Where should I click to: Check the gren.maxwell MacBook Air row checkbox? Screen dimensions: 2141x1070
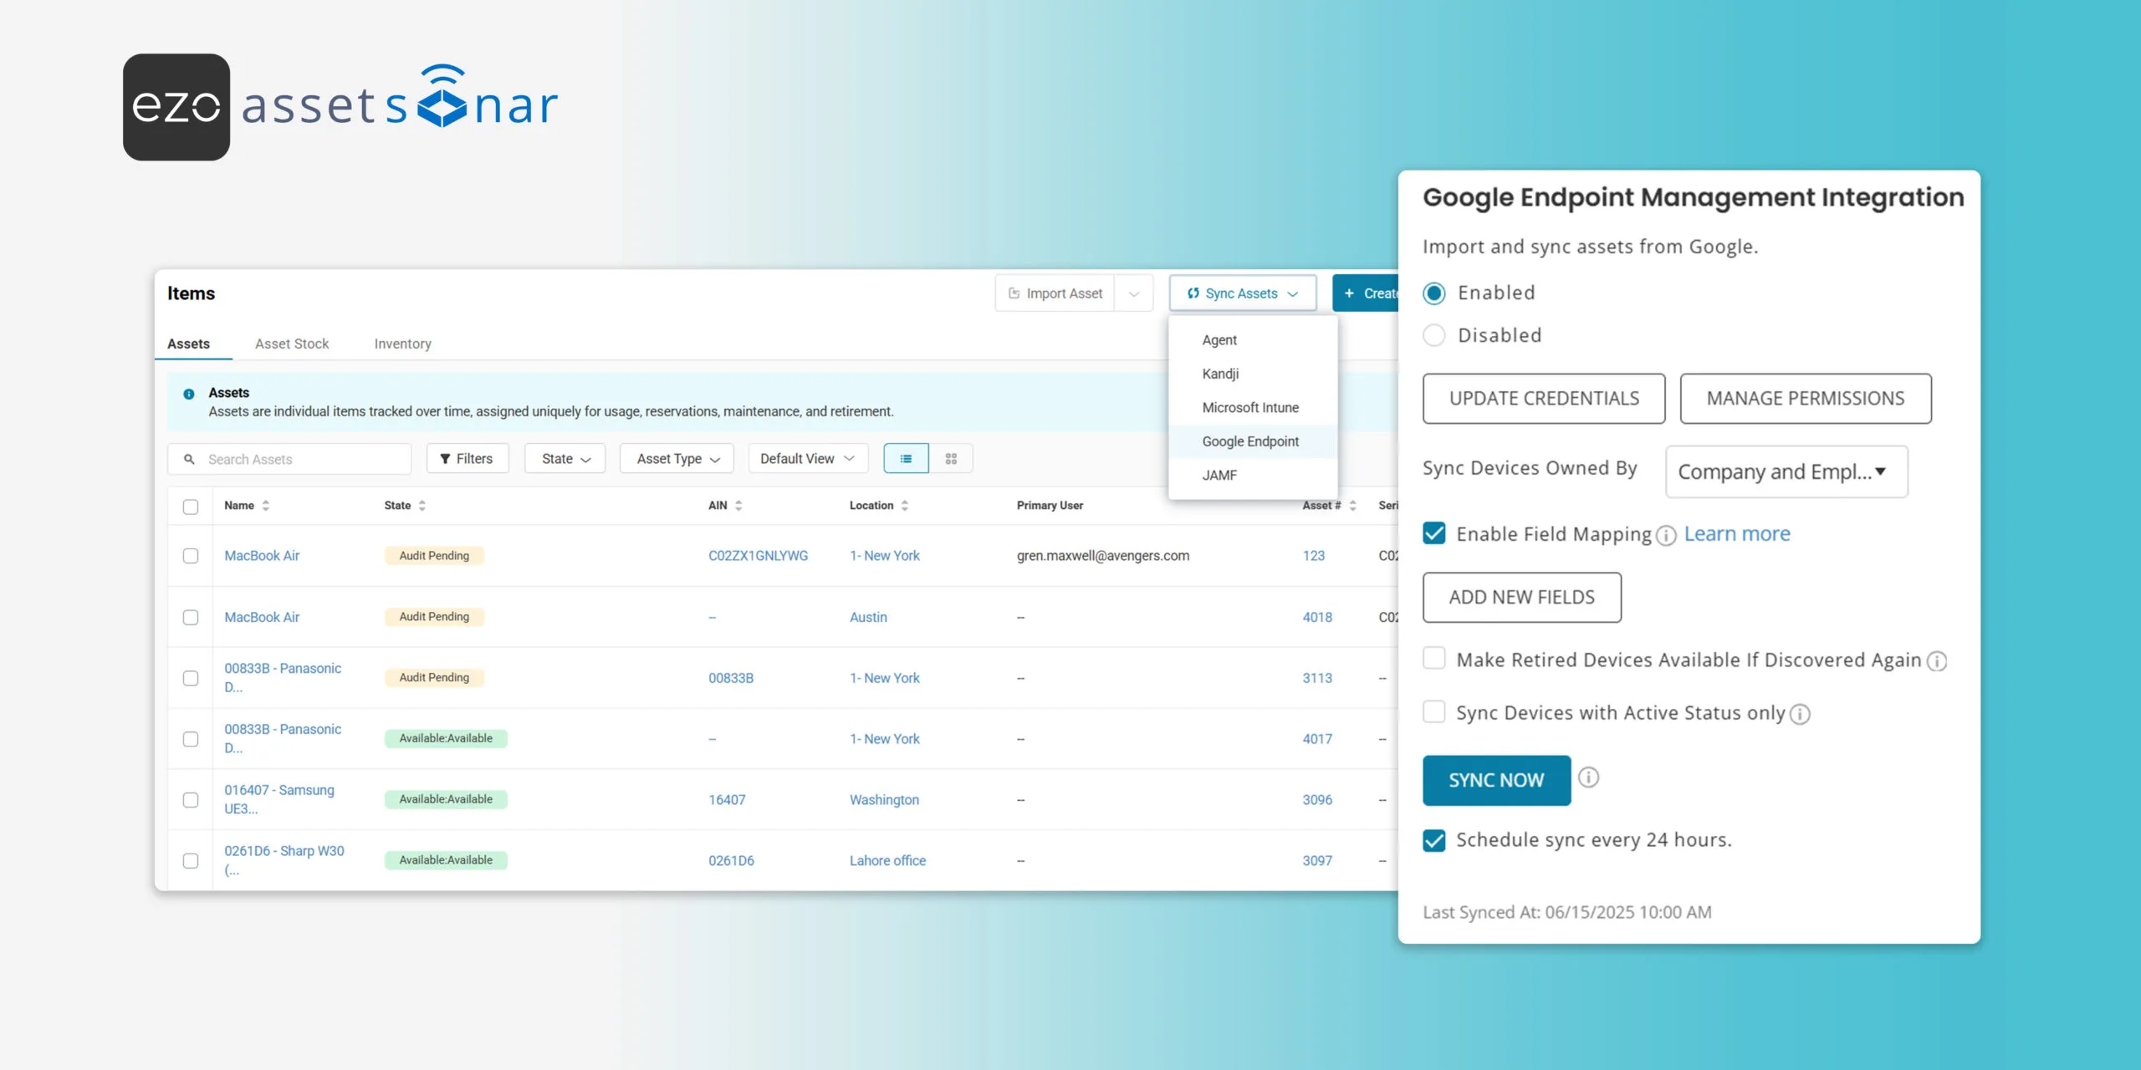pos(191,556)
